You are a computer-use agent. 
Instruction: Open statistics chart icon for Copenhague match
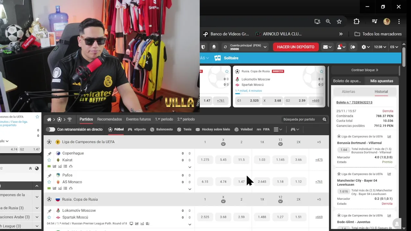[54, 166]
